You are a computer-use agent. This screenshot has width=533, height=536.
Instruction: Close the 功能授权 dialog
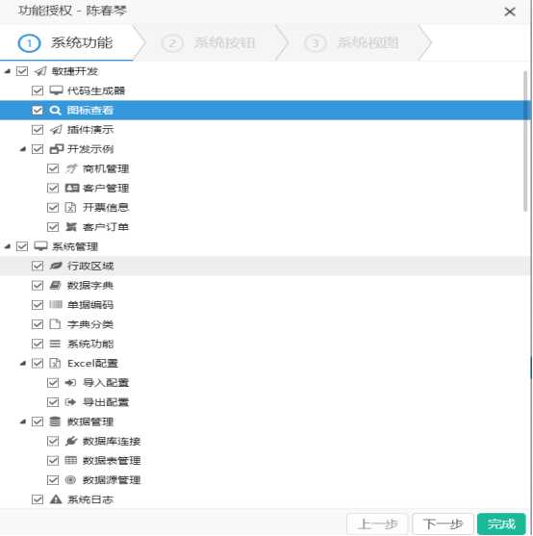pos(510,12)
